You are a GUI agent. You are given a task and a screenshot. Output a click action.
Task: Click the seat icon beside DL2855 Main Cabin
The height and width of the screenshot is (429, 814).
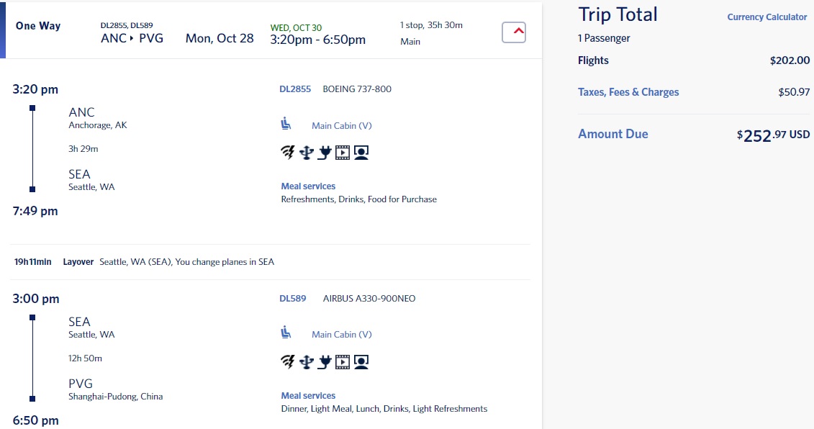286,124
